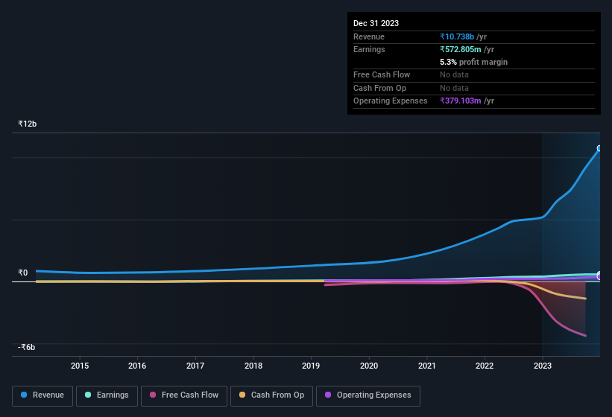Click the ₹0 baseline axis label
The width and height of the screenshot is (612, 417).
(22, 273)
